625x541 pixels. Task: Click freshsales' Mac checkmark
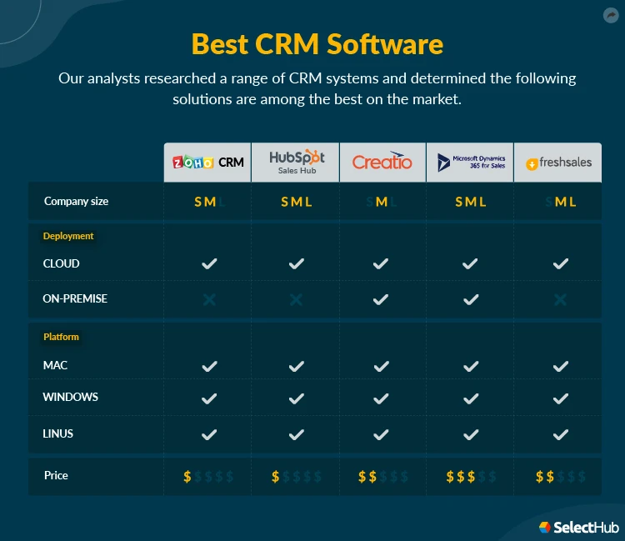(561, 366)
